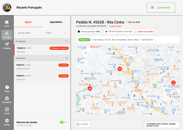Click the courier bicycle marker on map

(x=90, y=89)
